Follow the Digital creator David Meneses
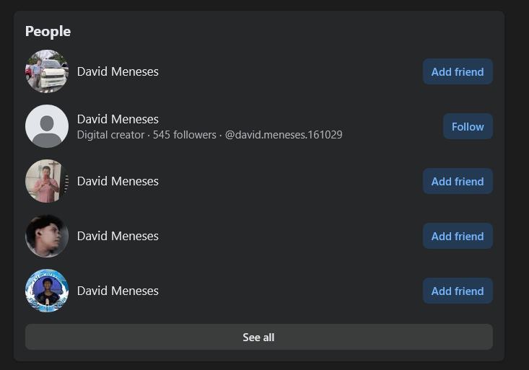 tap(468, 126)
